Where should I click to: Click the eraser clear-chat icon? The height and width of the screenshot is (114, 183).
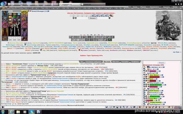(110, 107)
